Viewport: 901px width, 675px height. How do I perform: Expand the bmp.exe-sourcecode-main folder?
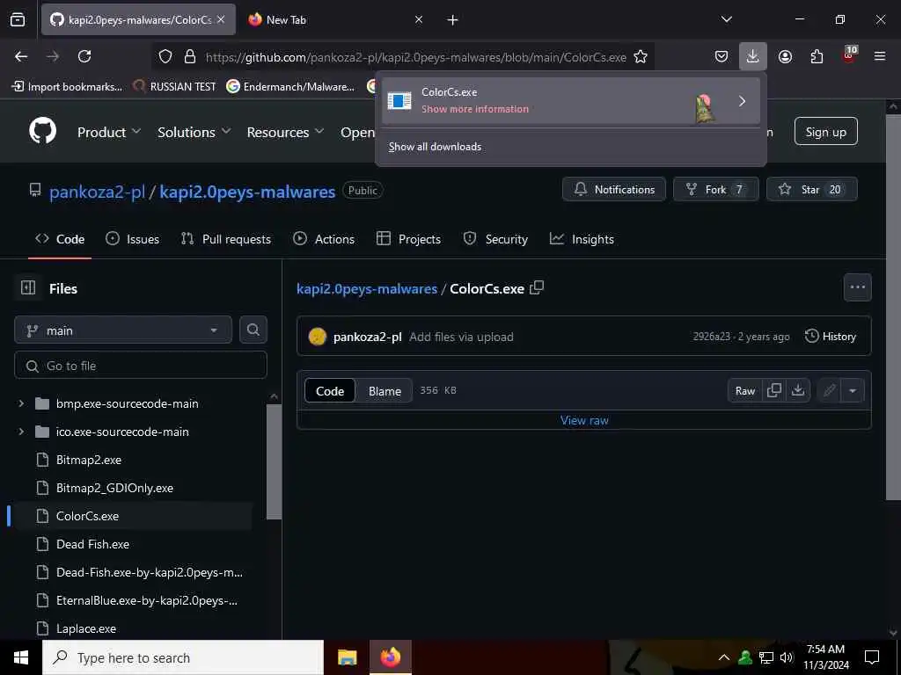point(21,403)
